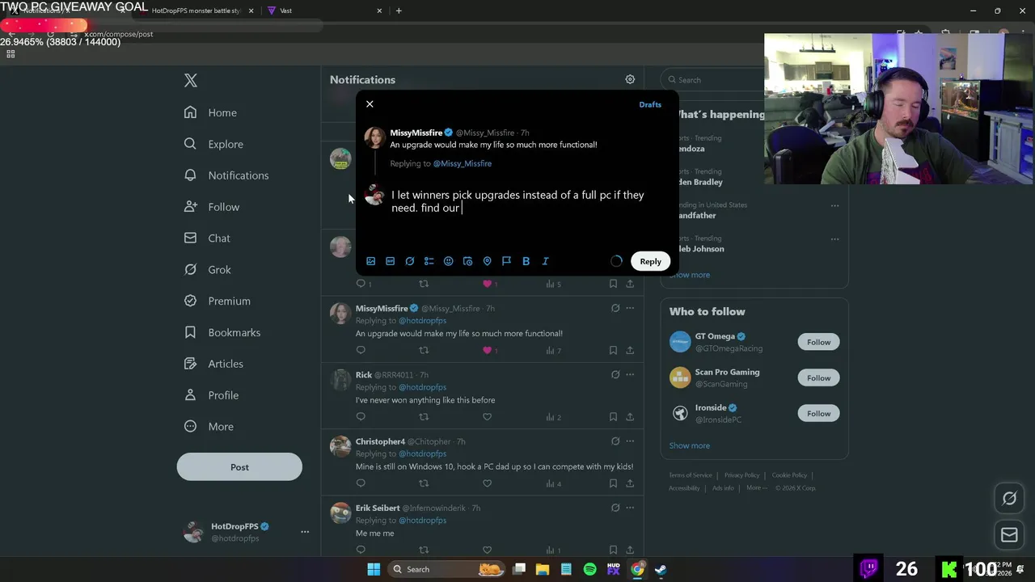Open Grok floating button
The image size is (1035, 582).
click(1009, 499)
